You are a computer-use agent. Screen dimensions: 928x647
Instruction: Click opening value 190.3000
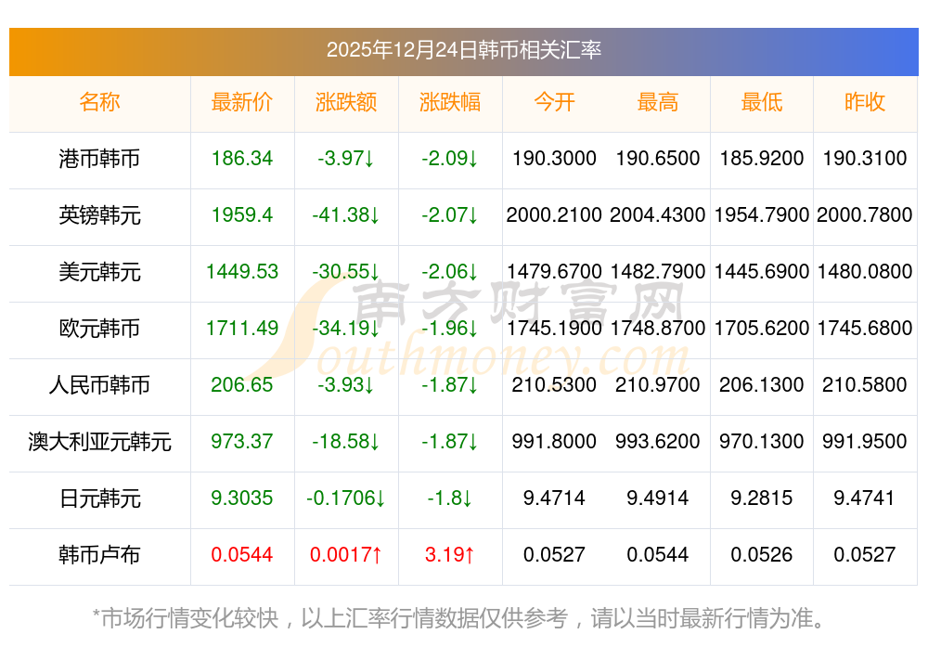pyautogui.click(x=554, y=159)
